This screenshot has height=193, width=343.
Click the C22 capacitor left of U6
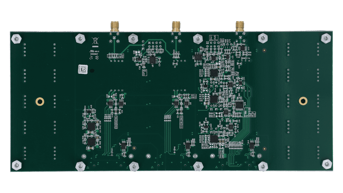tap(135, 59)
